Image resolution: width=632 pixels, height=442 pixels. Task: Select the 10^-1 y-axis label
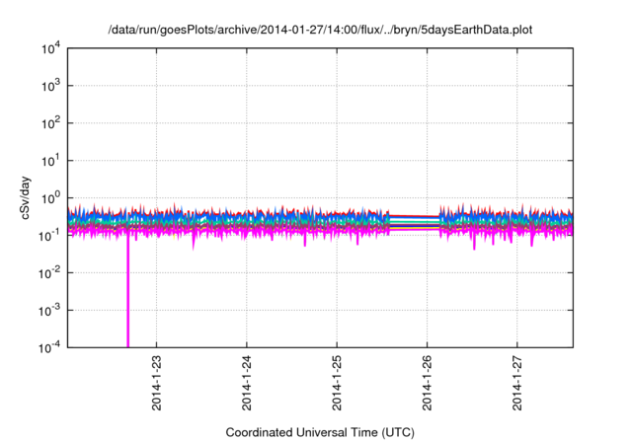coord(49,236)
